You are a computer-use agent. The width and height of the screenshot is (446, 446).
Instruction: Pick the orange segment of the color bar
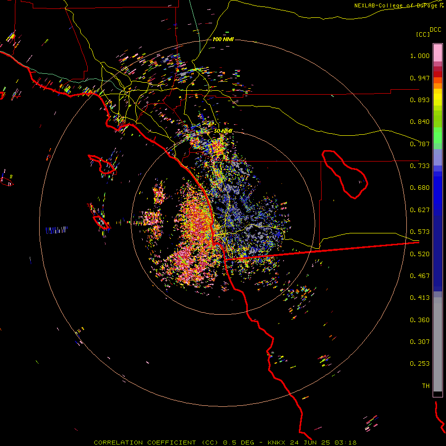pos(438,86)
